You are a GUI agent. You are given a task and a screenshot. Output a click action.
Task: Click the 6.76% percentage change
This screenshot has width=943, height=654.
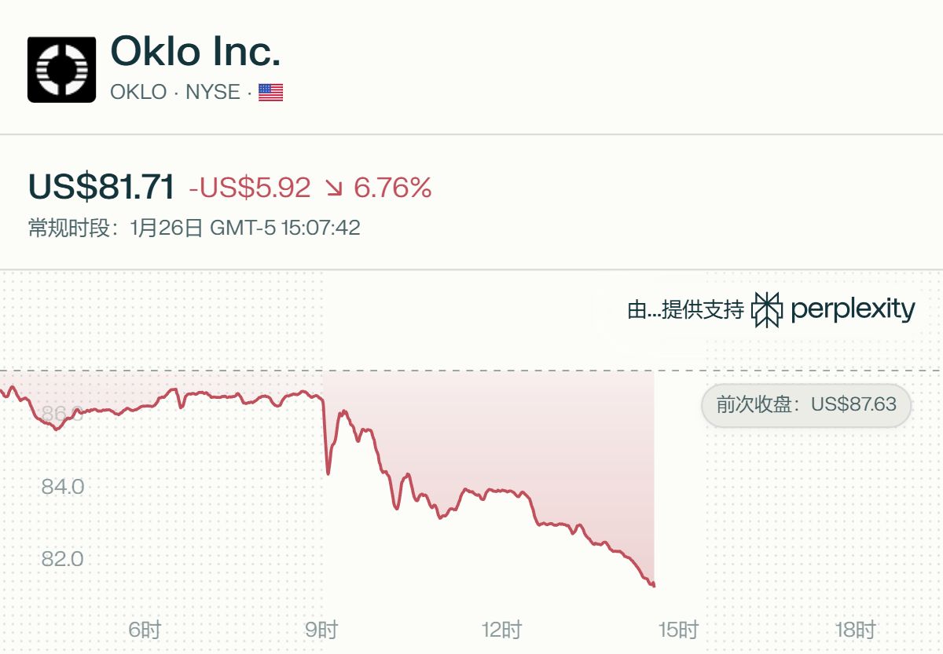[x=393, y=188]
